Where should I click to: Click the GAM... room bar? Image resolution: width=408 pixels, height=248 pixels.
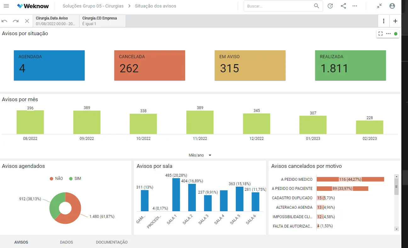144,201
